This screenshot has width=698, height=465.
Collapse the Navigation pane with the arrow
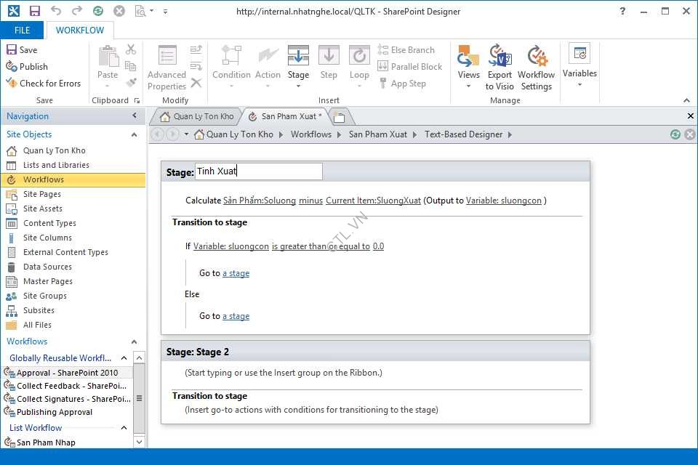click(135, 116)
